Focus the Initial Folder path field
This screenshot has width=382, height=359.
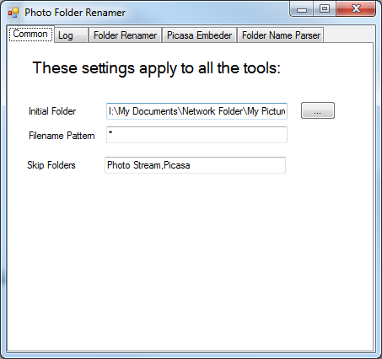point(196,111)
